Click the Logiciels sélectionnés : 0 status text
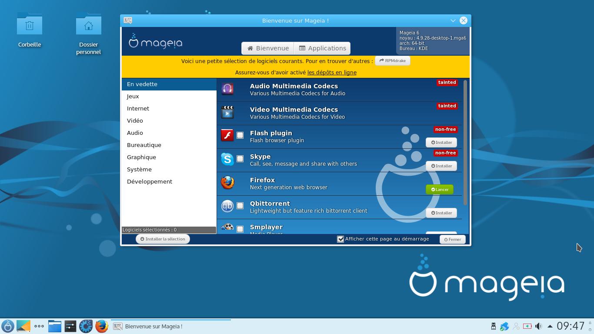This screenshot has width=594, height=334. pyautogui.click(x=150, y=230)
